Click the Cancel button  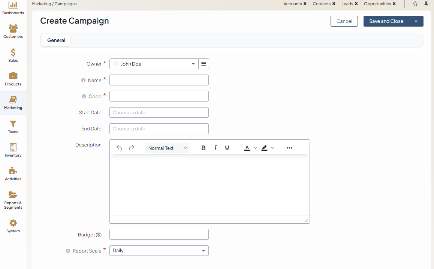[x=344, y=21]
